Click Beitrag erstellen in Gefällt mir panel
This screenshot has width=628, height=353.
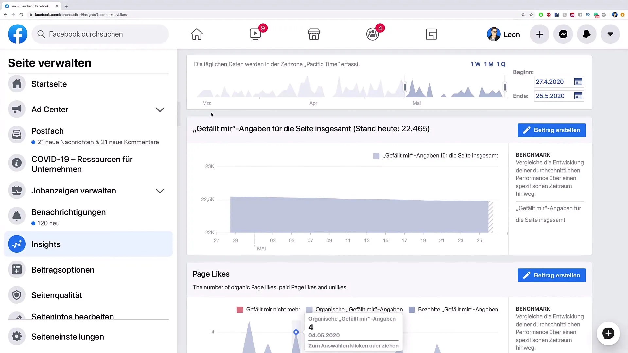point(552,130)
